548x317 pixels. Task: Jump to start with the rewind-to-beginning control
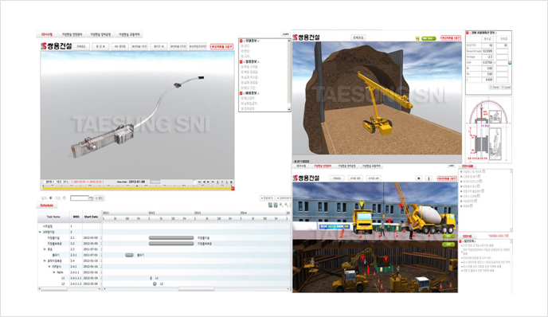click(199, 182)
